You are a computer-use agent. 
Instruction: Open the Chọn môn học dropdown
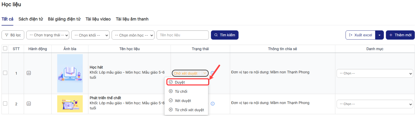pos(133,35)
